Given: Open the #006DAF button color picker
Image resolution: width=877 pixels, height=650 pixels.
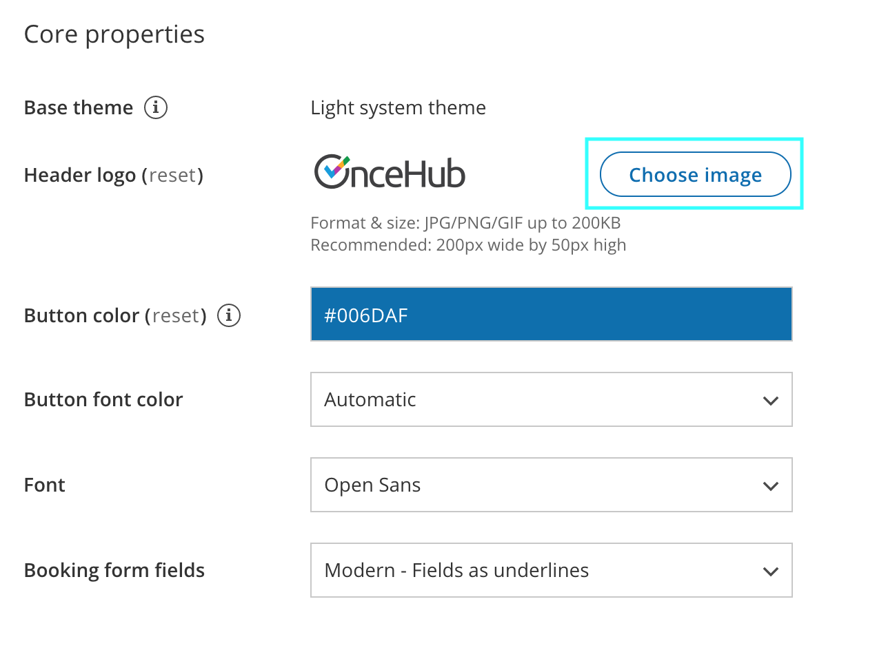Looking at the screenshot, I should point(551,315).
